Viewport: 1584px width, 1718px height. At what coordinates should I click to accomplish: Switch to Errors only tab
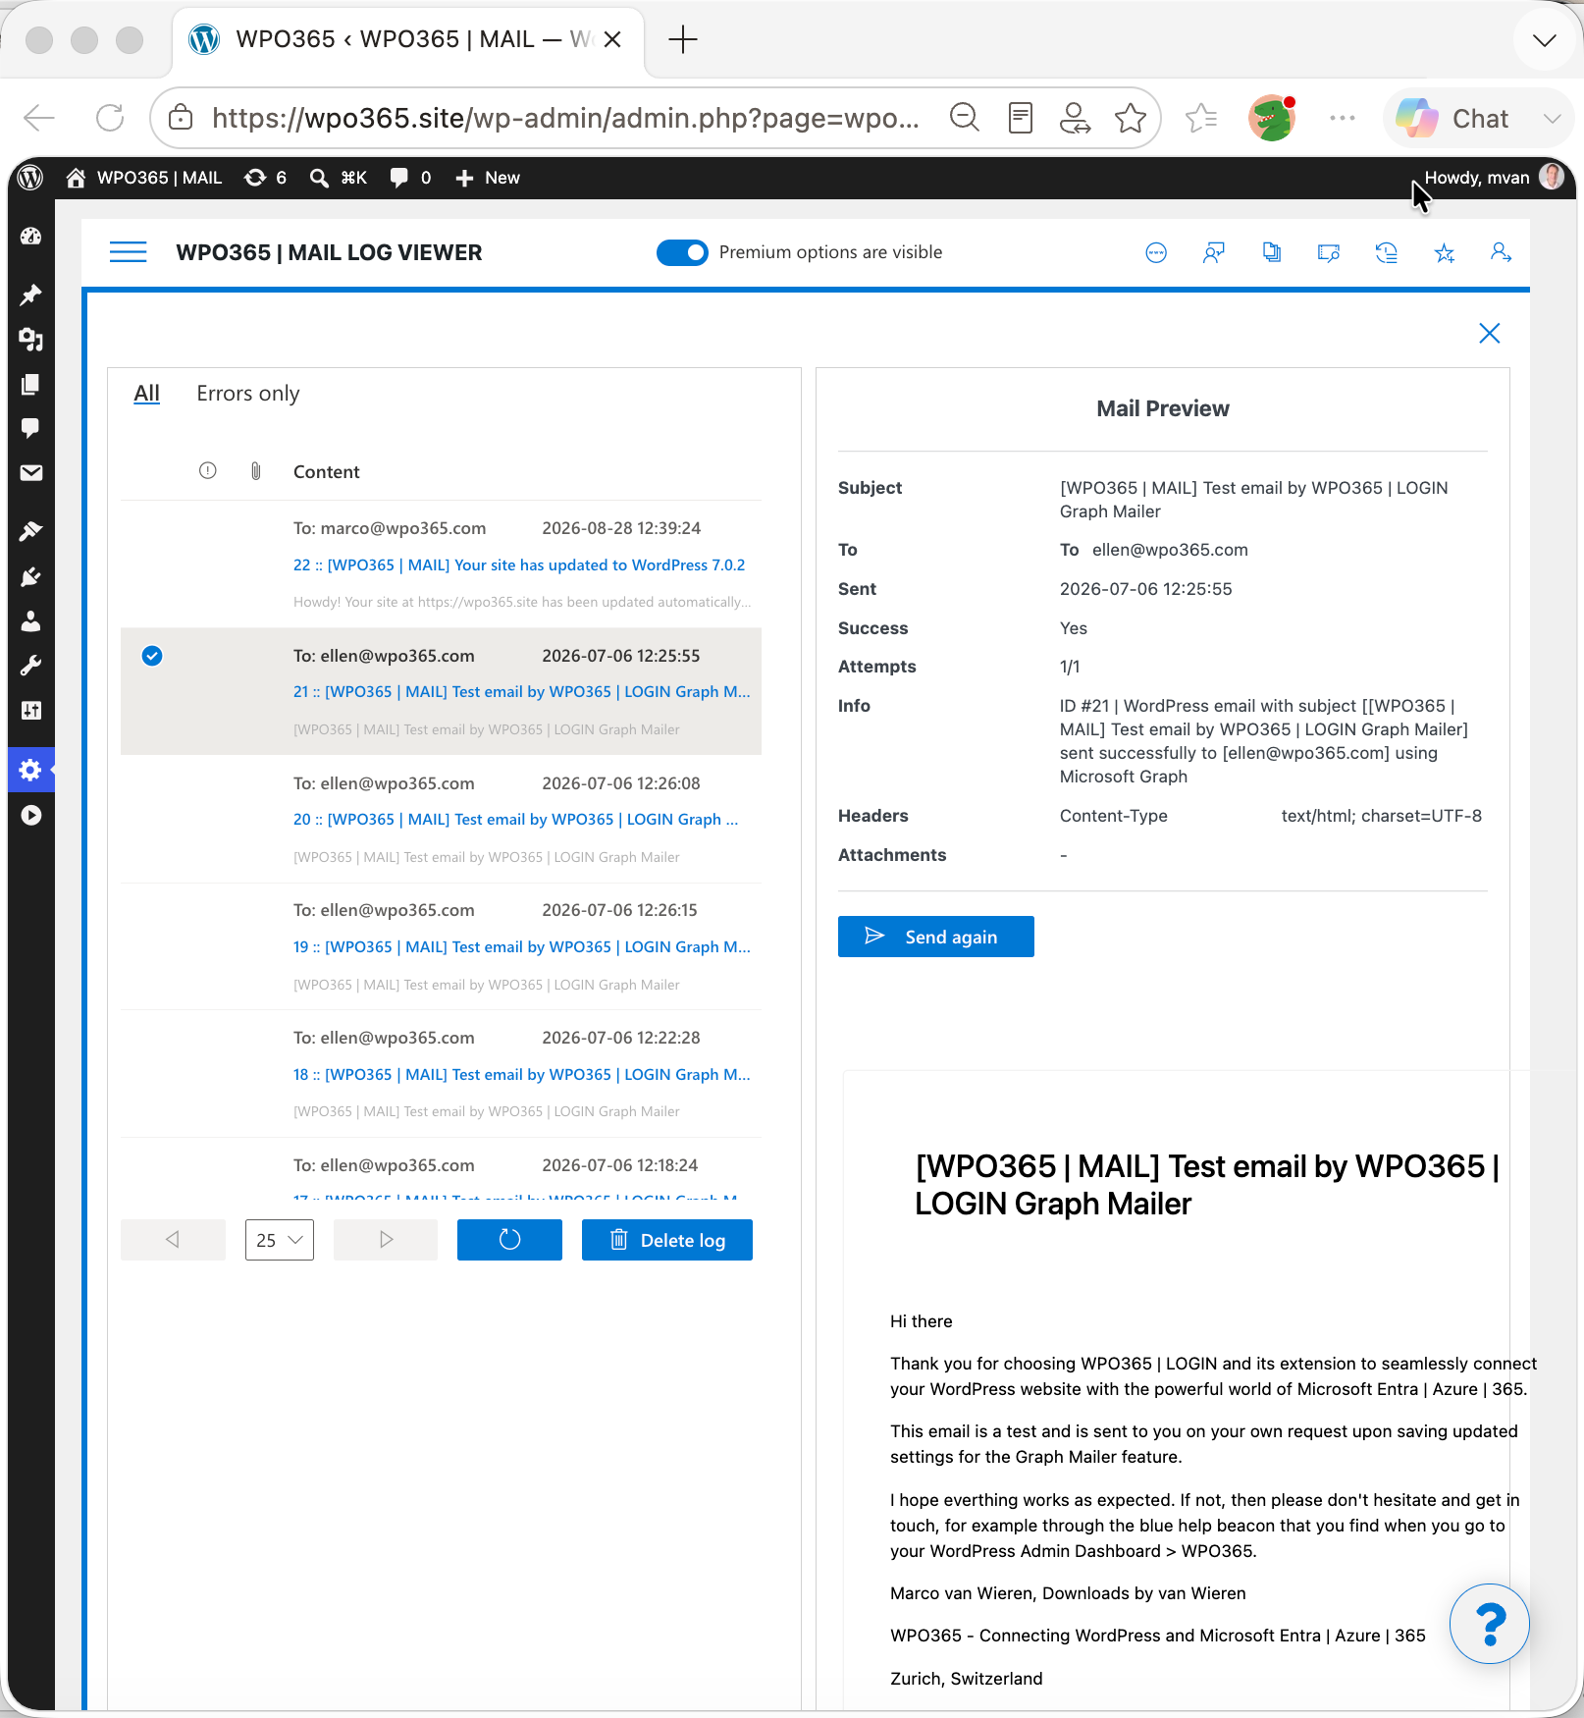click(248, 394)
